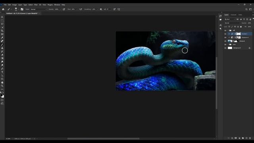Open the Edit Toolbar three-dots icon

2,89
